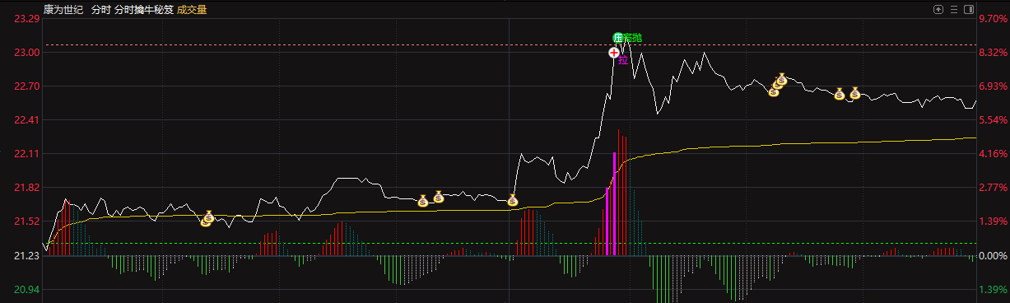Click the topmost money bag in the cluster of three
Viewport: 1010px width, 303px height.
(782, 80)
